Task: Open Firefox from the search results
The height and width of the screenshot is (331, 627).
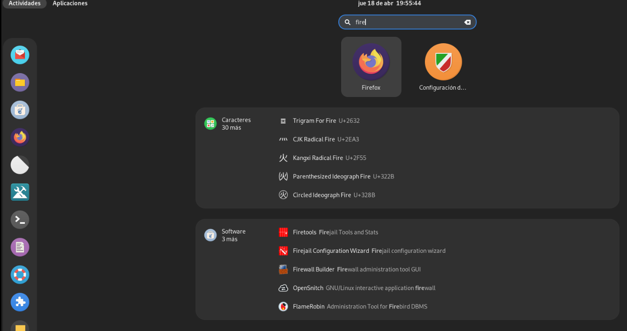Action: 371,67
